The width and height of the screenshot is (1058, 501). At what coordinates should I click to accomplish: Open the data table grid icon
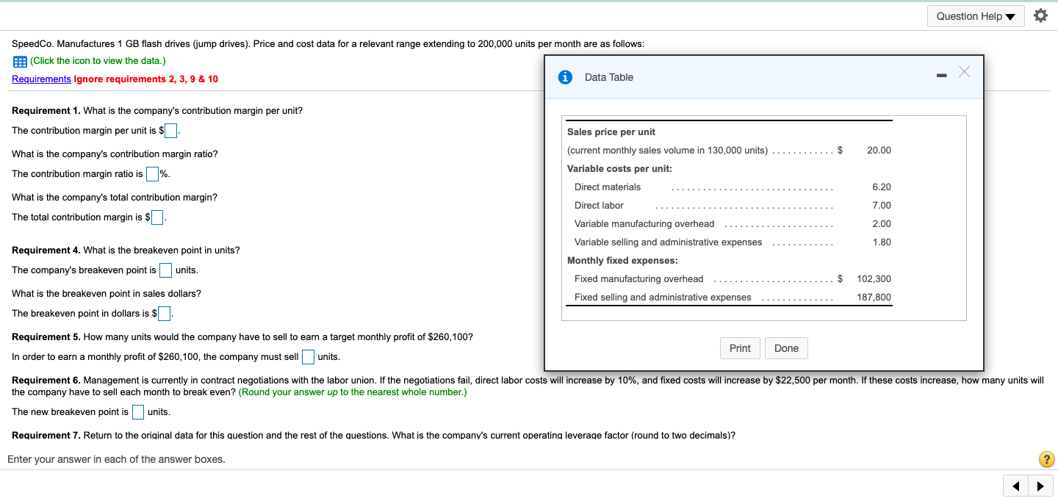pos(19,61)
